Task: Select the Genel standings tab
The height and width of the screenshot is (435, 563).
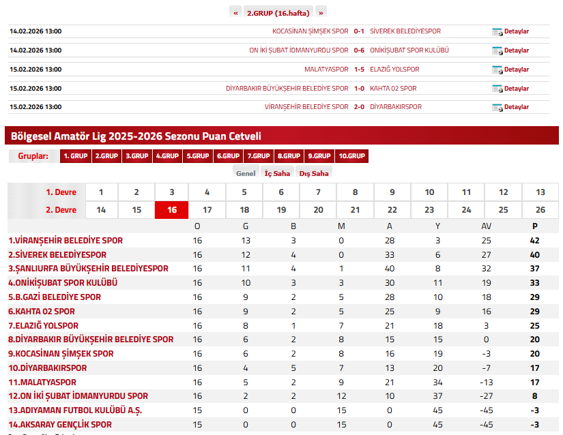Action: pyautogui.click(x=246, y=173)
